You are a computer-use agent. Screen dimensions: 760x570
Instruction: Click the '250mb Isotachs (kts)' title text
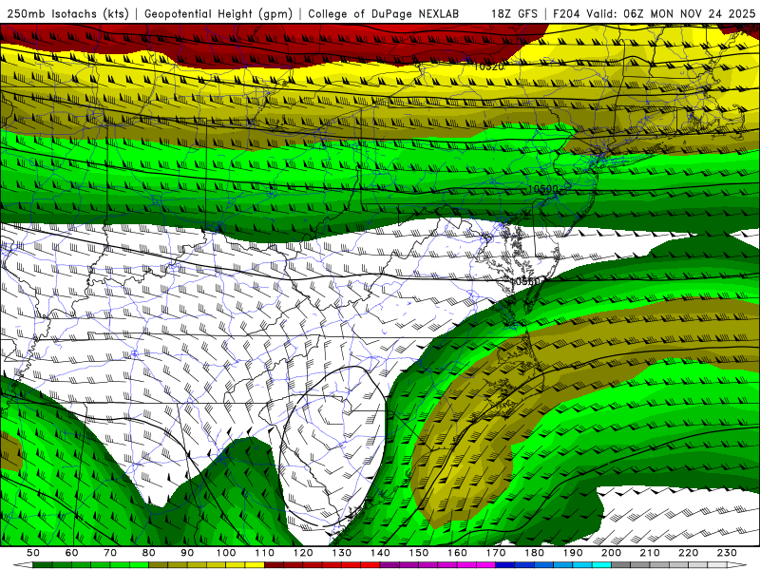67,13
